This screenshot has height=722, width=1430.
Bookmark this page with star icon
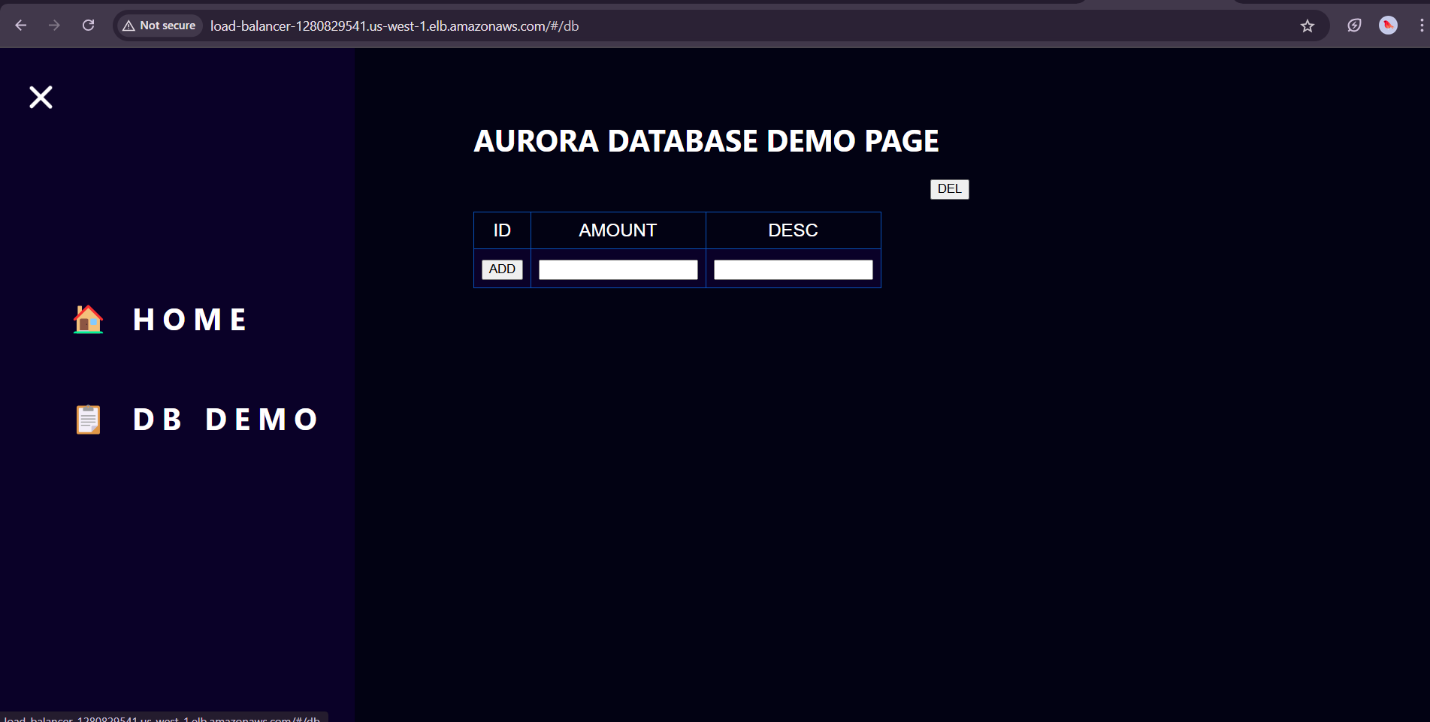(x=1308, y=26)
